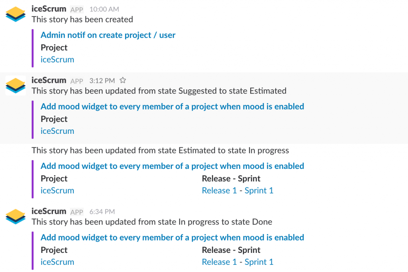408x272 pixels.
Task: Open the 'Admin notif on create project / user' story
Action: pyautogui.click(x=108, y=35)
